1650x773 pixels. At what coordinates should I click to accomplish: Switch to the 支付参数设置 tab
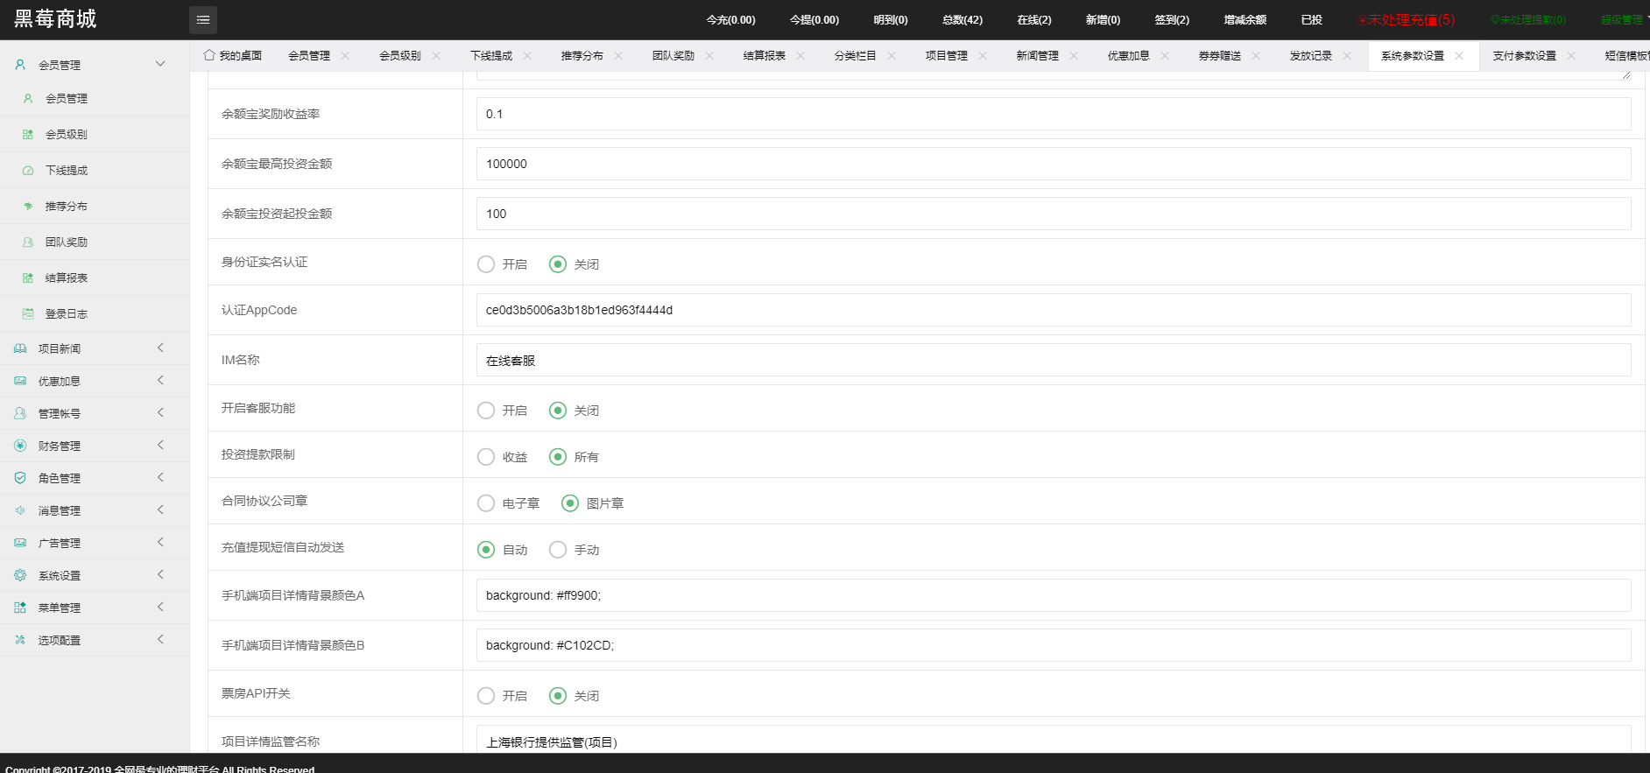click(1524, 56)
